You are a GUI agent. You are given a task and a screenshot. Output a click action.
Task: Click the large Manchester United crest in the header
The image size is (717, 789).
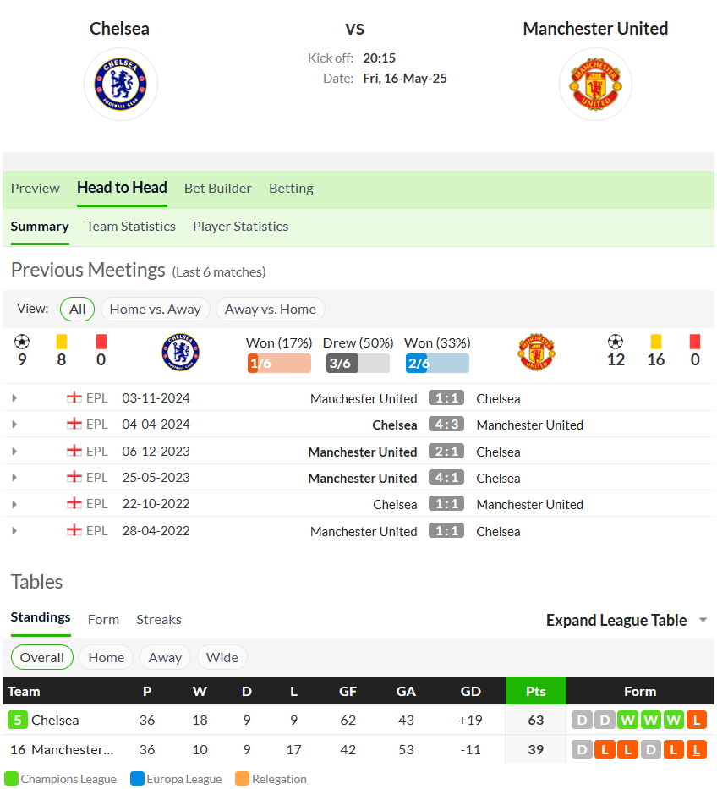tap(595, 84)
